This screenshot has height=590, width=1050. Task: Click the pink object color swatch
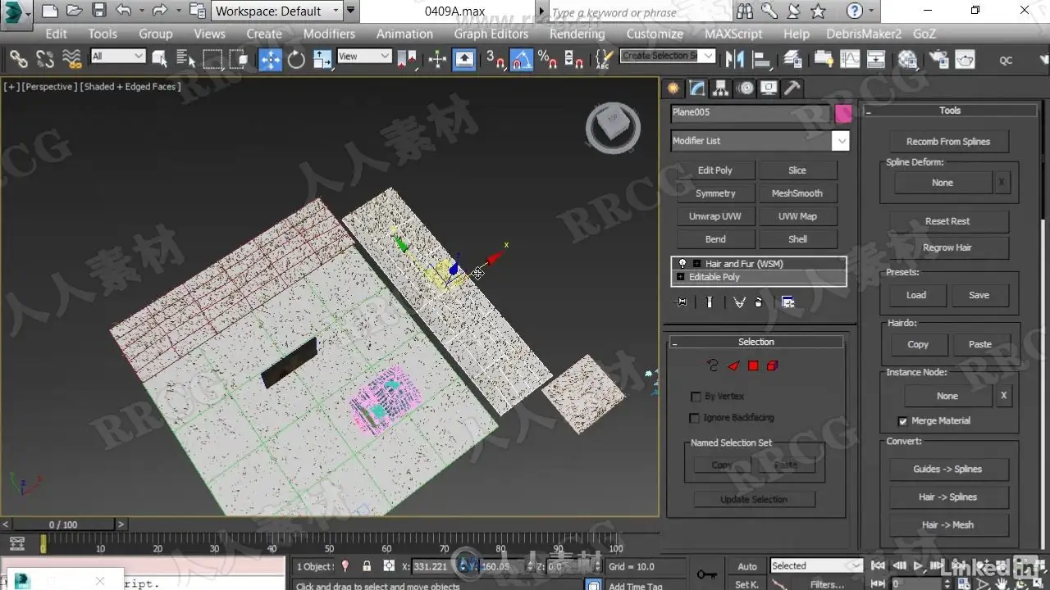842,114
